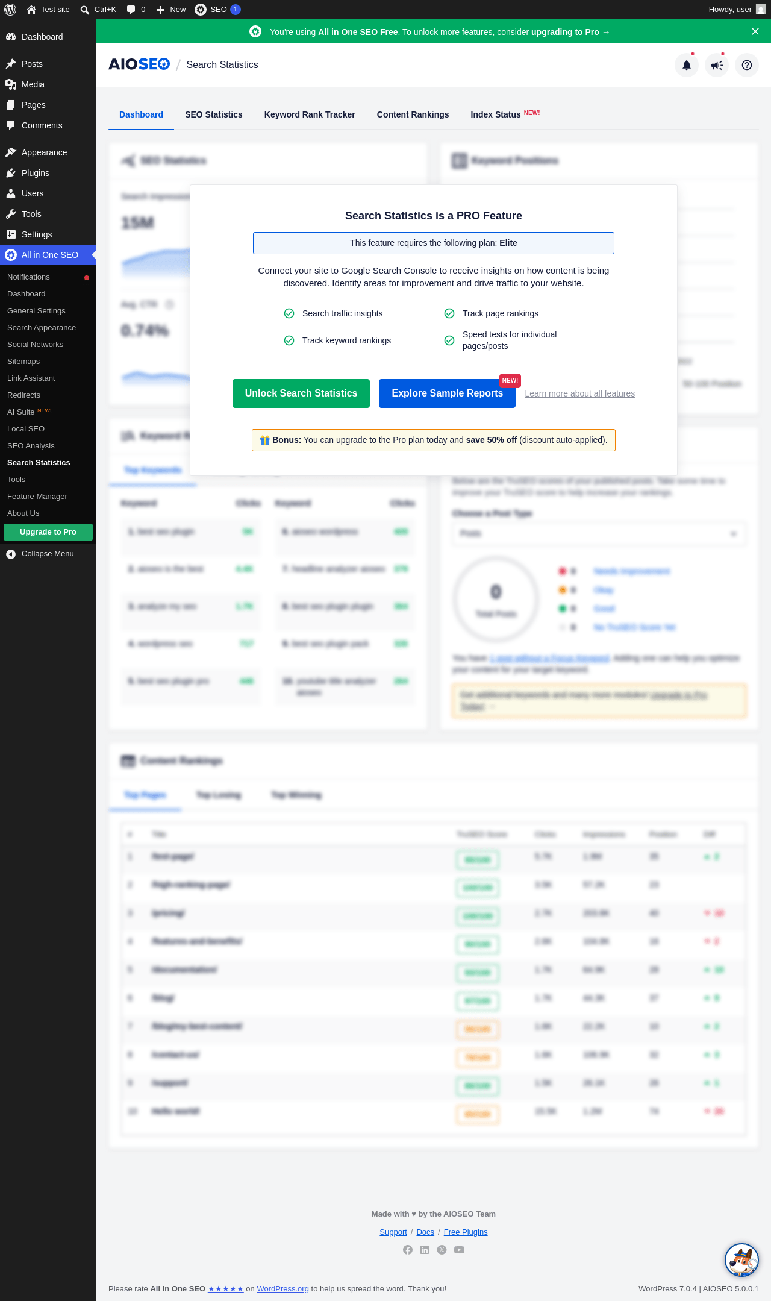This screenshot has width=771, height=1301.
Task: Open Sitemaps submenu item
Action: click(48, 362)
